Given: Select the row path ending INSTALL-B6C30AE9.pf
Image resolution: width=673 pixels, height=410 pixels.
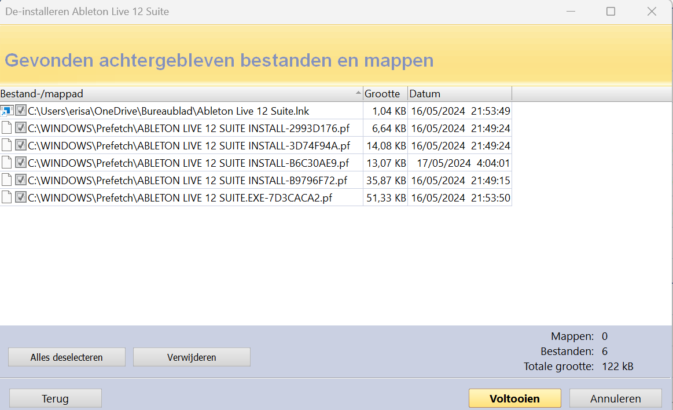Looking at the screenshot, I should coord(189,163).
